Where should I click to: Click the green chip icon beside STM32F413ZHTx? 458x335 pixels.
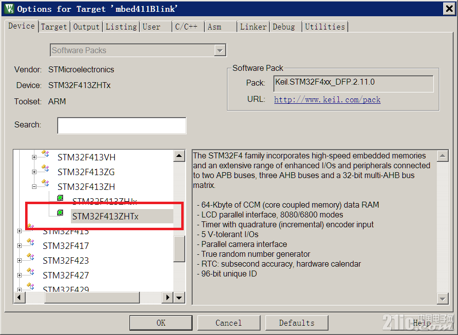[60, 213]
